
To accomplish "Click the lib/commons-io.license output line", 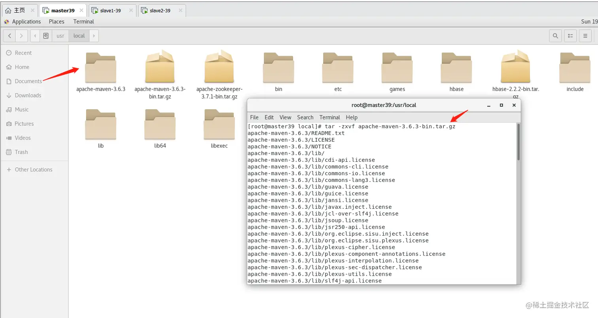I will click(316, 174).
